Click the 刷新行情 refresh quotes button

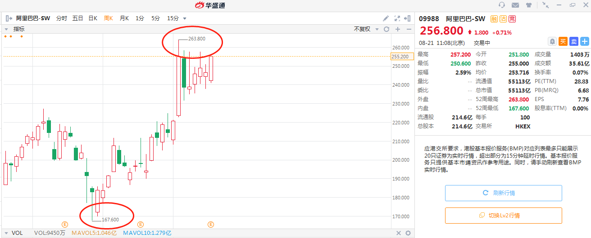click(504, 193)
